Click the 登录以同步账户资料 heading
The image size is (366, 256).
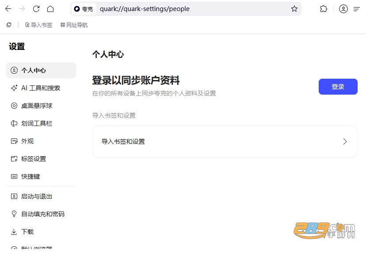pos(136,80)
